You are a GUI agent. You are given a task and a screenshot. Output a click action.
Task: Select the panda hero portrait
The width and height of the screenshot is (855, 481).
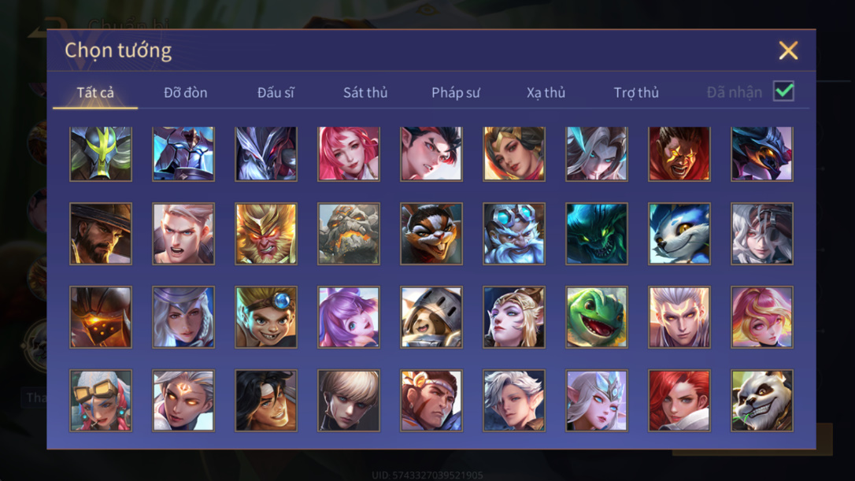pos(762,401)
